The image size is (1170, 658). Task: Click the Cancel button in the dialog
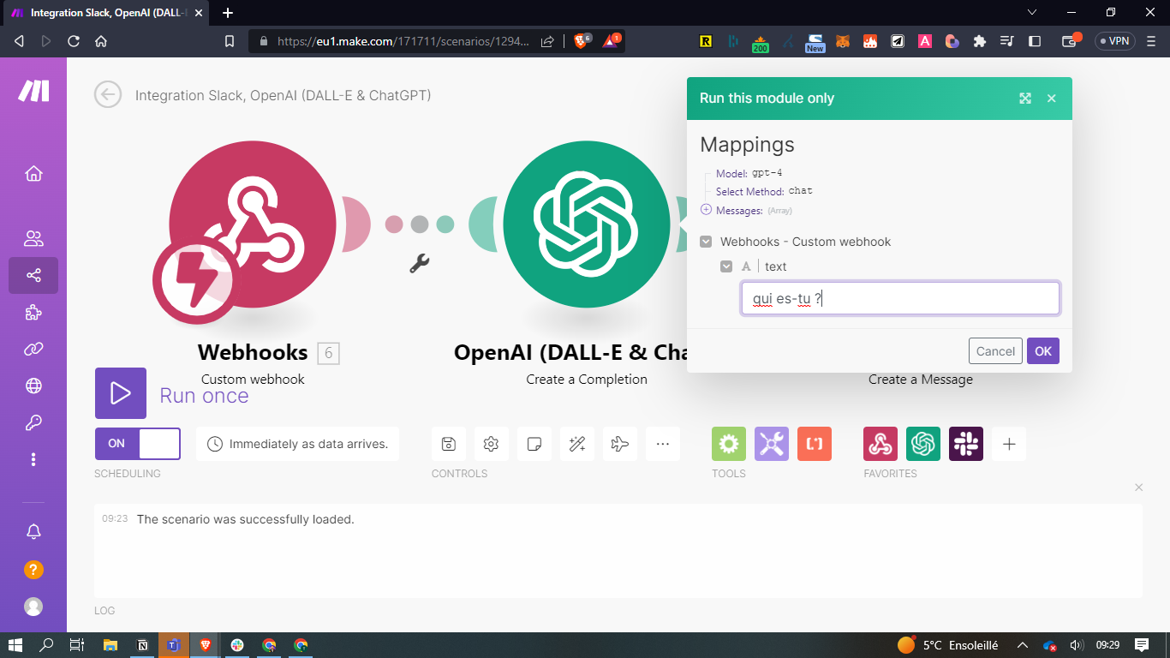pyautogui.click(x=995, y=351)
